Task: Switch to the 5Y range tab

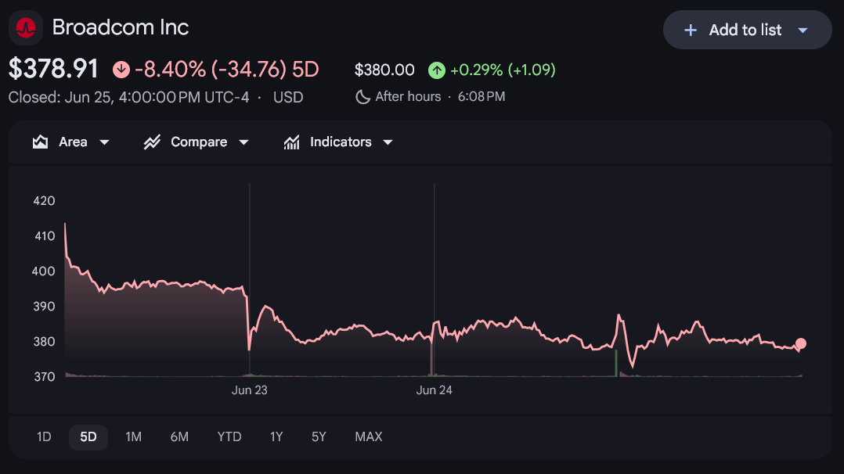Action: [319, 437]
